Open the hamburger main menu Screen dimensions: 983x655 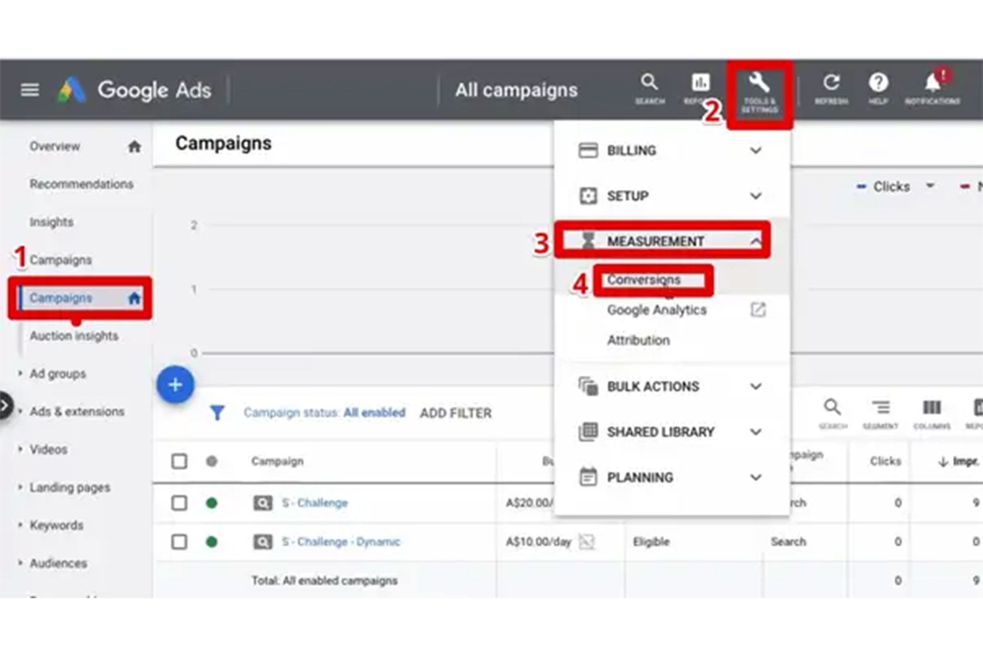tap(29, 90)
